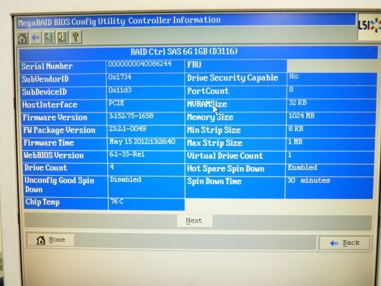Click the blue Back arrow toolbar icon
The image size is (381, 286).
point(36,38)
